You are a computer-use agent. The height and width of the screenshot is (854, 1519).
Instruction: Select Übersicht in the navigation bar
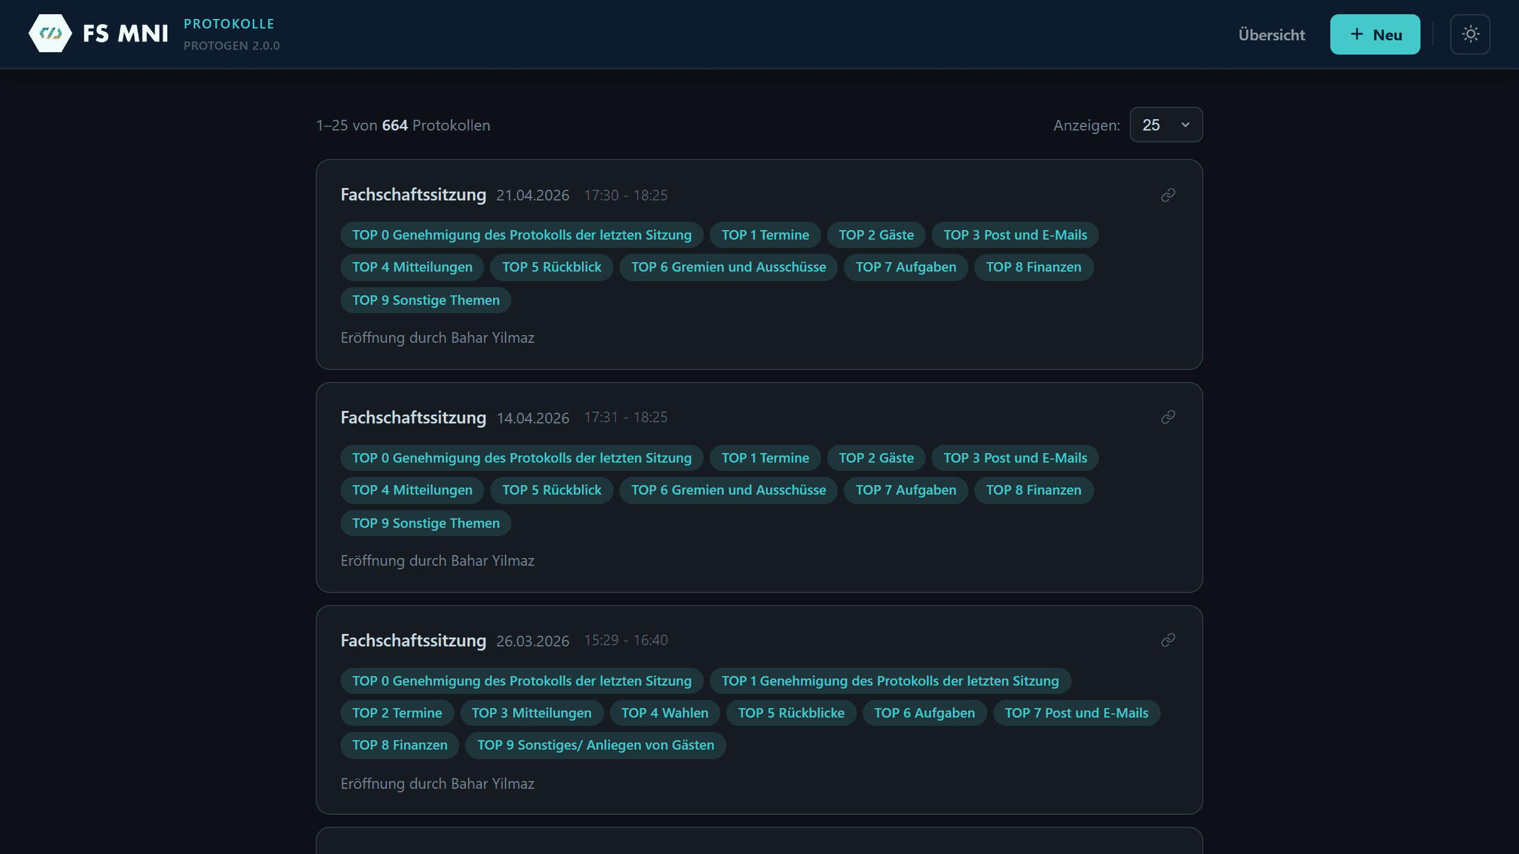point(1271,35)
